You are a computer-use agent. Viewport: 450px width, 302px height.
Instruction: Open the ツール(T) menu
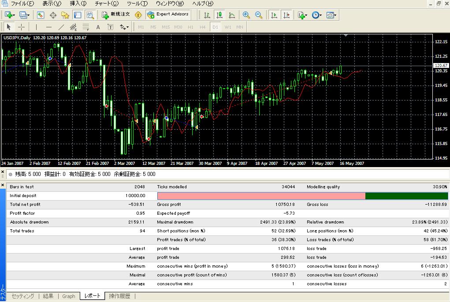point(137,4)
